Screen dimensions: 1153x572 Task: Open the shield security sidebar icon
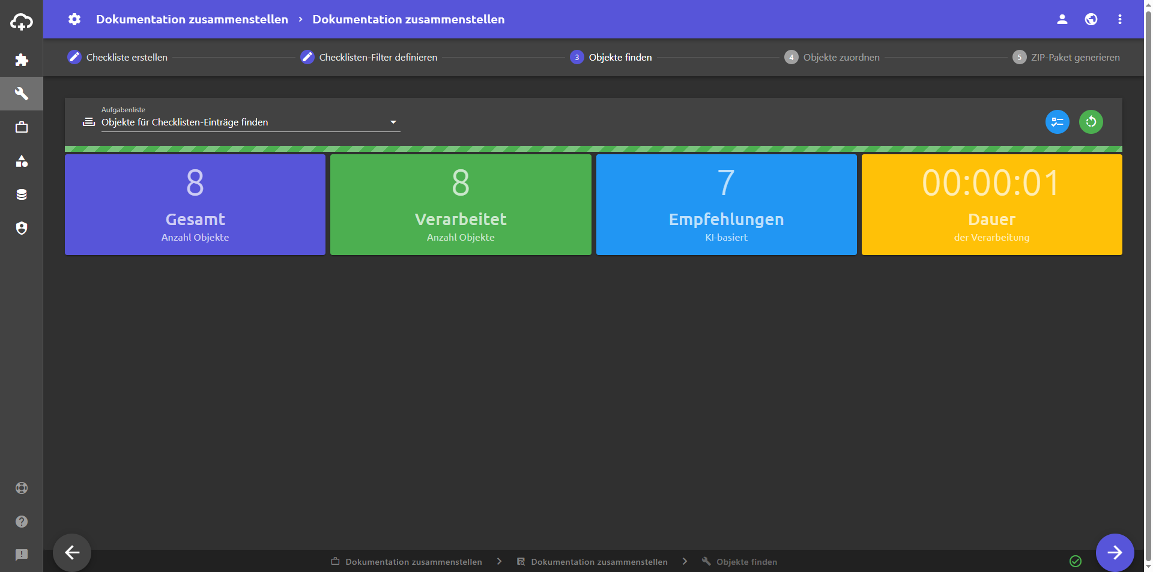22,228
